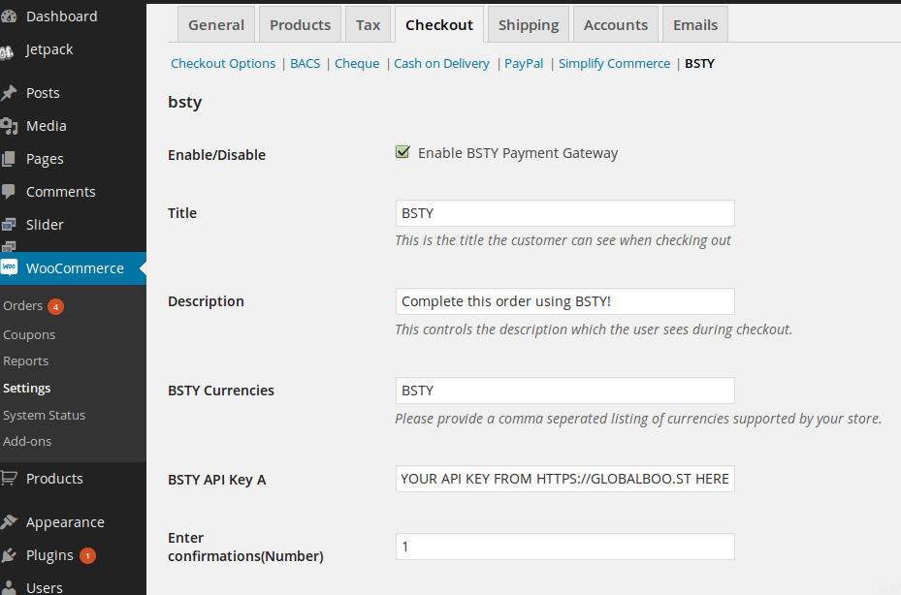
Task: Click the 'BSTY API Key A' label
Action: (216, 480)
